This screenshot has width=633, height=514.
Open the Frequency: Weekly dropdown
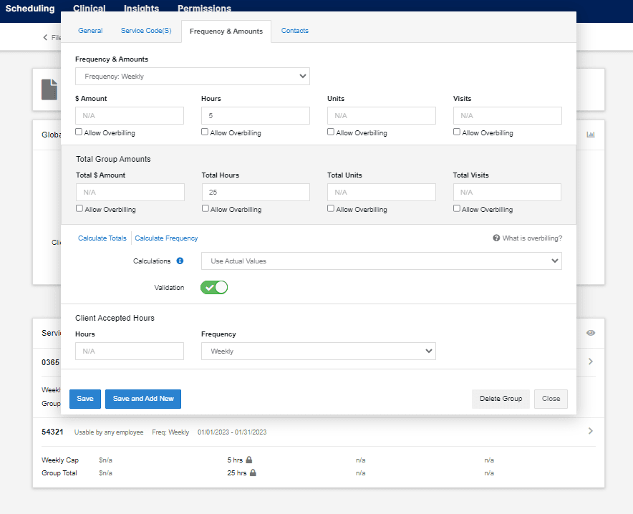tap(192, 77)
